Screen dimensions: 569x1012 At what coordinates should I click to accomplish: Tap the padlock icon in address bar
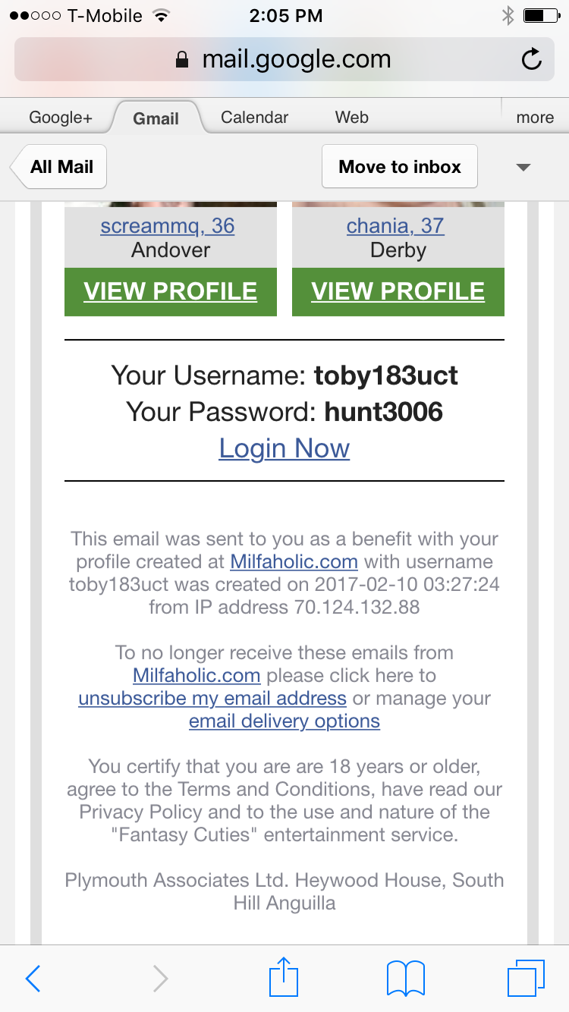click(181, 60)
